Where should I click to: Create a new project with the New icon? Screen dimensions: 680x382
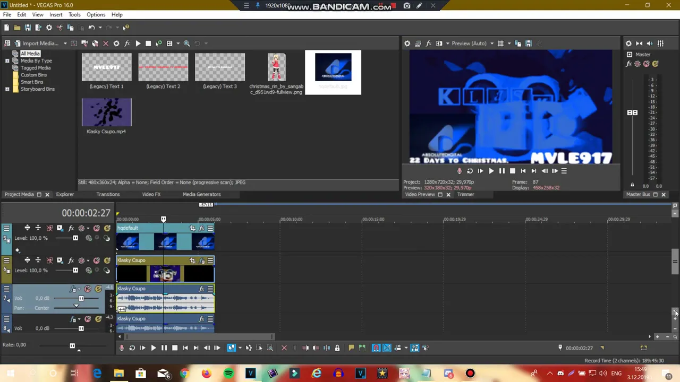click(x=6, y=28)
